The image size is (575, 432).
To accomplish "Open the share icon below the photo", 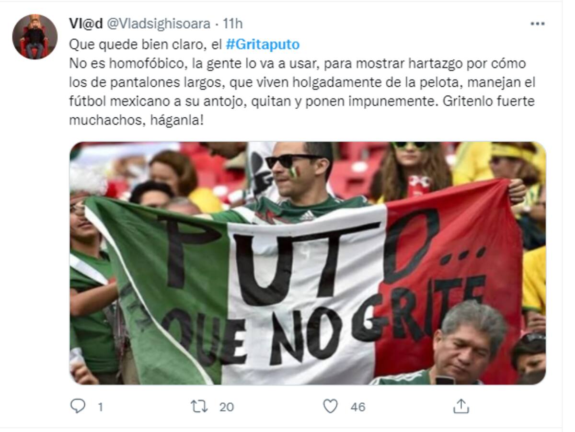I will coord(460,407).
